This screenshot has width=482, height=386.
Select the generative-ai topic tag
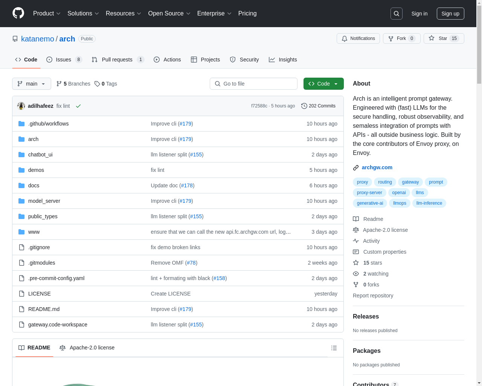point(370,203)
